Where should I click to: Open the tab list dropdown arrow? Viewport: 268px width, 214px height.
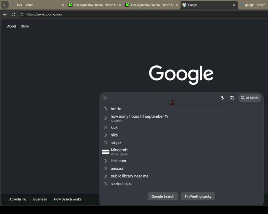(x=5, y=5)
